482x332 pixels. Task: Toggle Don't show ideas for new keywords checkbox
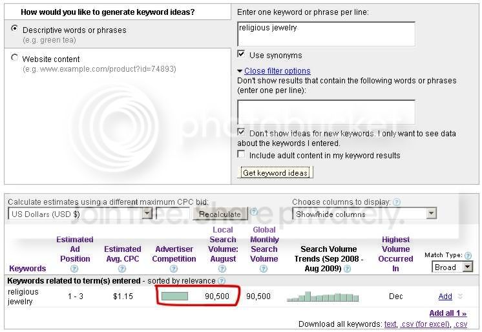click(x=241, y=132)
